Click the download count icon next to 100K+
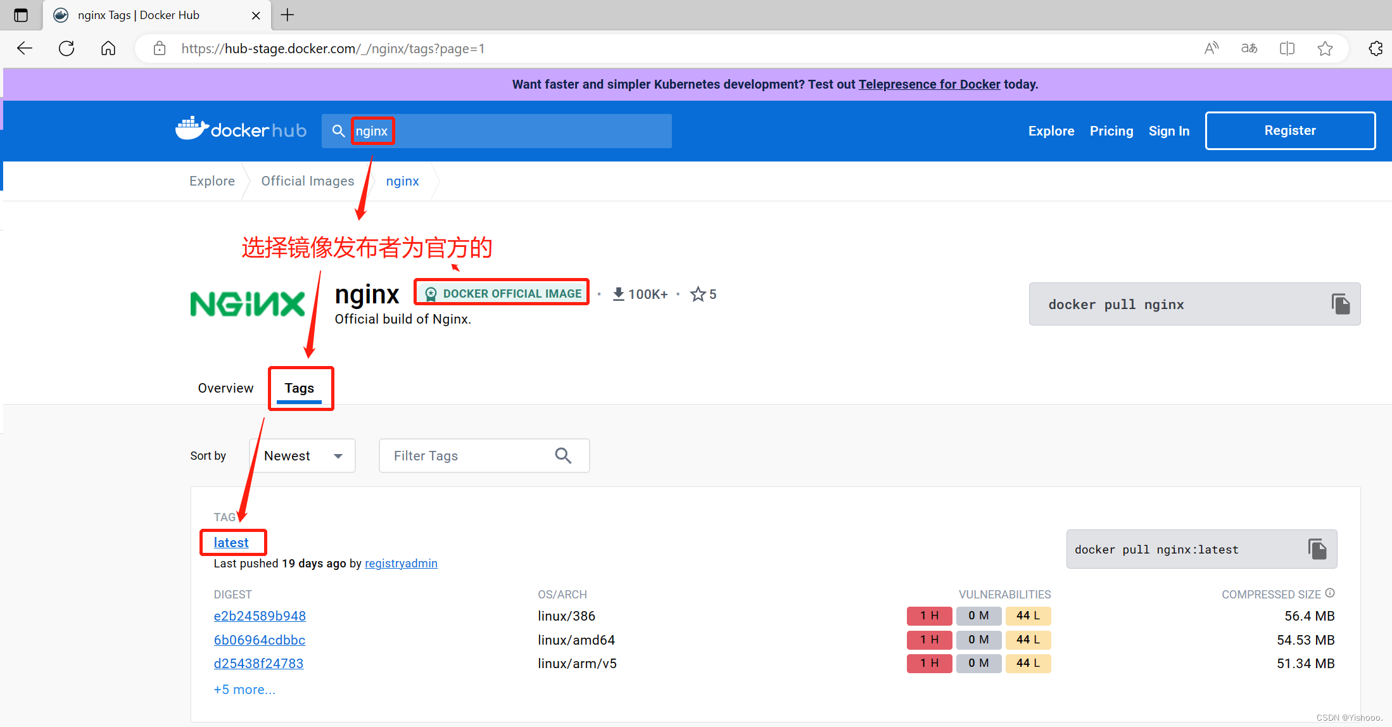 pos(616,294)
